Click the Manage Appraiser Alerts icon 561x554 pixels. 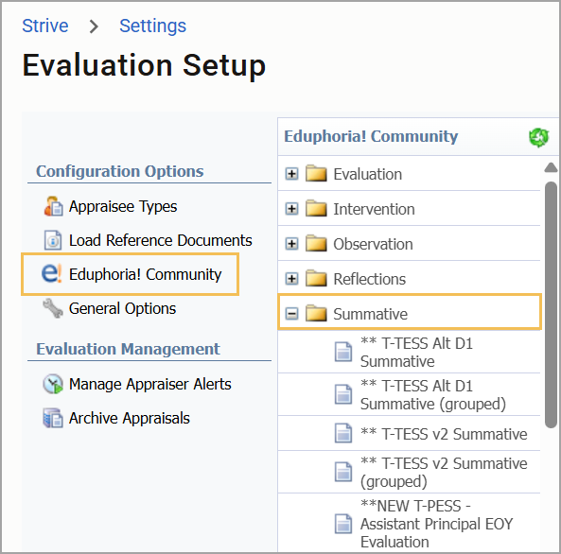[x=53, y=384]
